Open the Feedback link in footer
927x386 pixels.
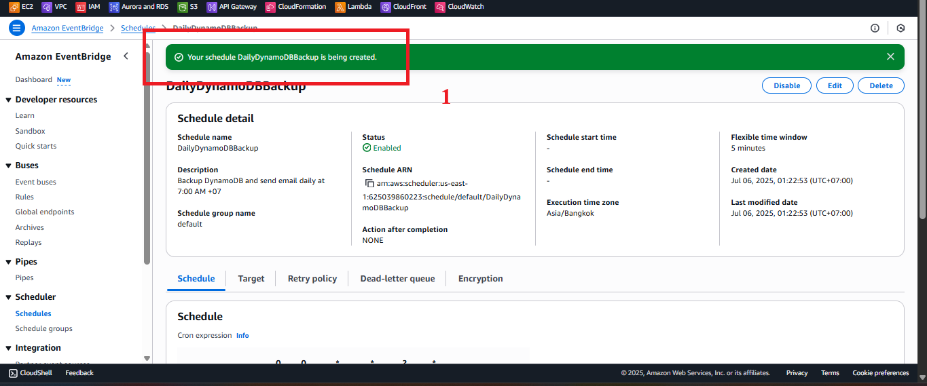coord(79,372)
